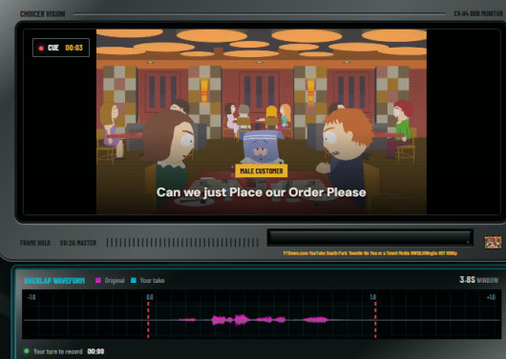Click the dark display bar above the filename
Viewport: 506px width, 359px height.
370,238
